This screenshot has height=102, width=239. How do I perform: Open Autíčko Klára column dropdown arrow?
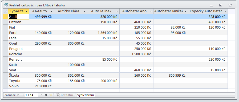84,11
